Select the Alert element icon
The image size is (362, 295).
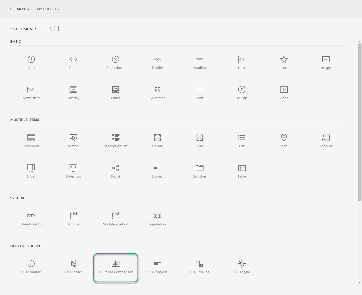pos(31,62)
